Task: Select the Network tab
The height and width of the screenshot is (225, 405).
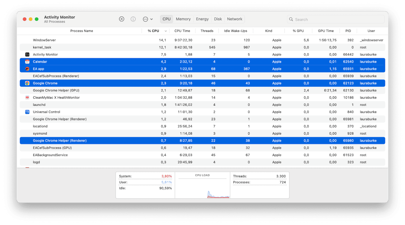Action: [235, 19]
